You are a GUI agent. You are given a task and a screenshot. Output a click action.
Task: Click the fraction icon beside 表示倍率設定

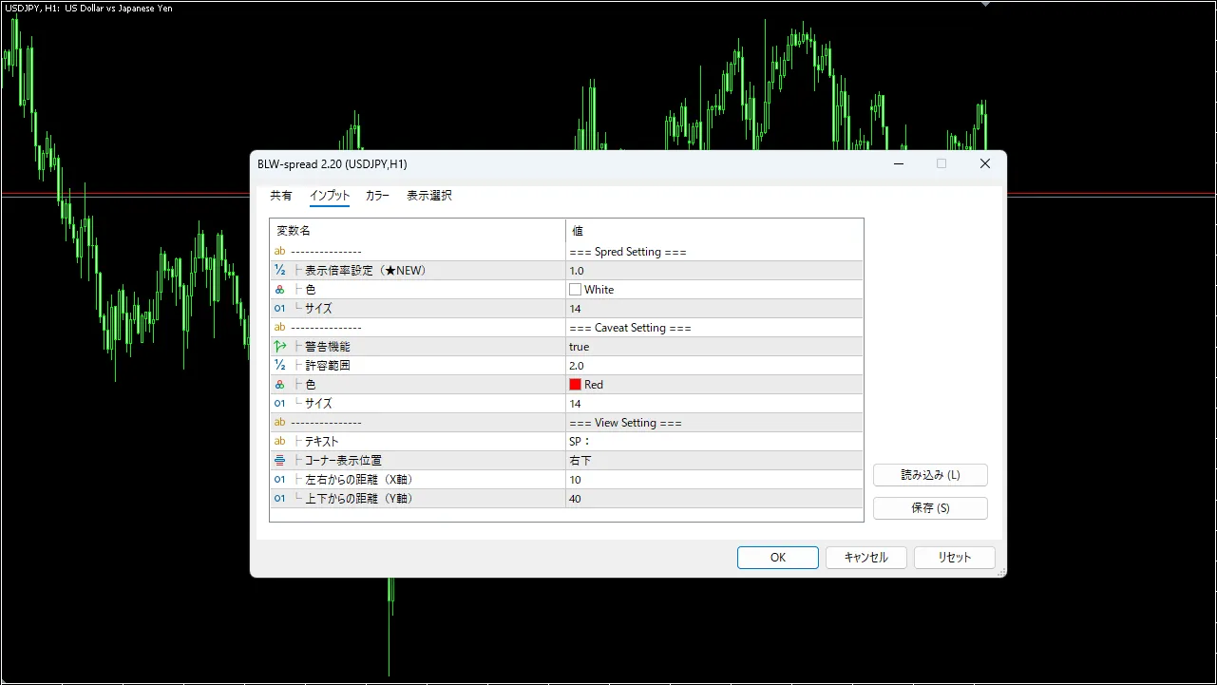click(x=279, y=271)
